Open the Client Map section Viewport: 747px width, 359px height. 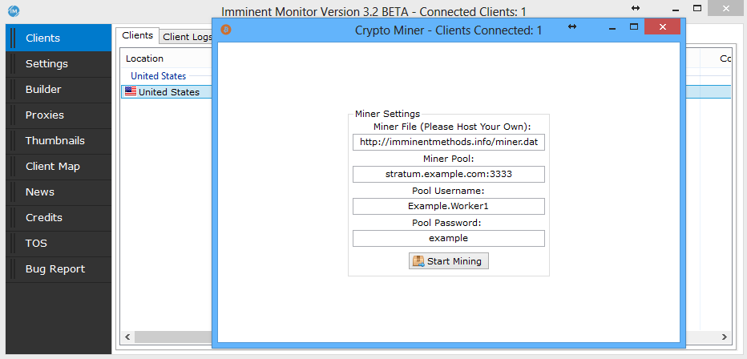click(x=59, y=167)
